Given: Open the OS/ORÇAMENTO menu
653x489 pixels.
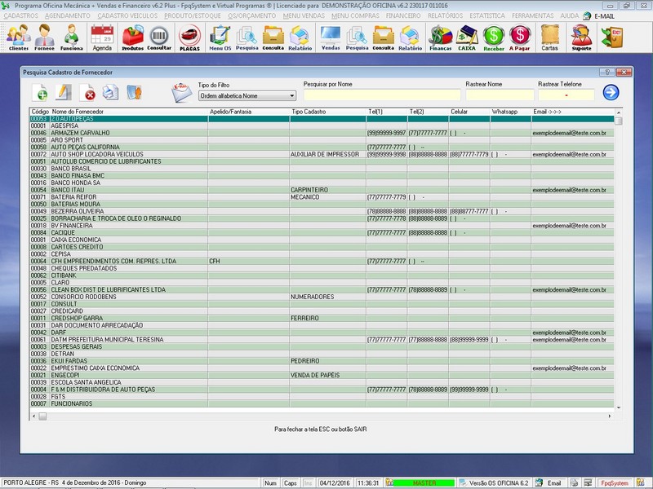Looking at the screenshot, I should (252, 15).
